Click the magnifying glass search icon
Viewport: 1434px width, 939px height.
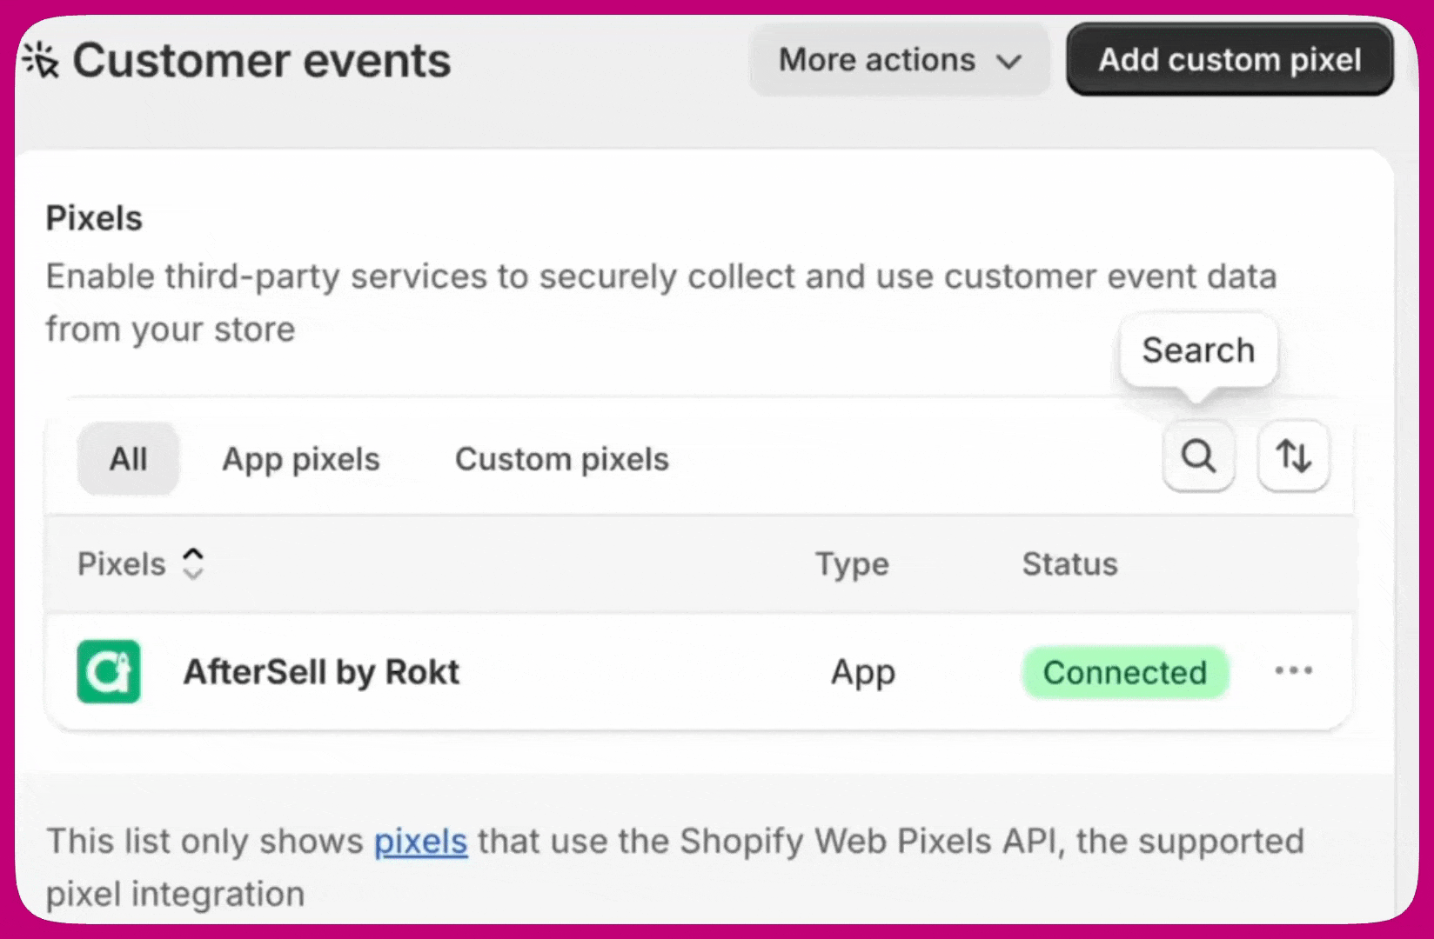click(x=1198, y=456)
